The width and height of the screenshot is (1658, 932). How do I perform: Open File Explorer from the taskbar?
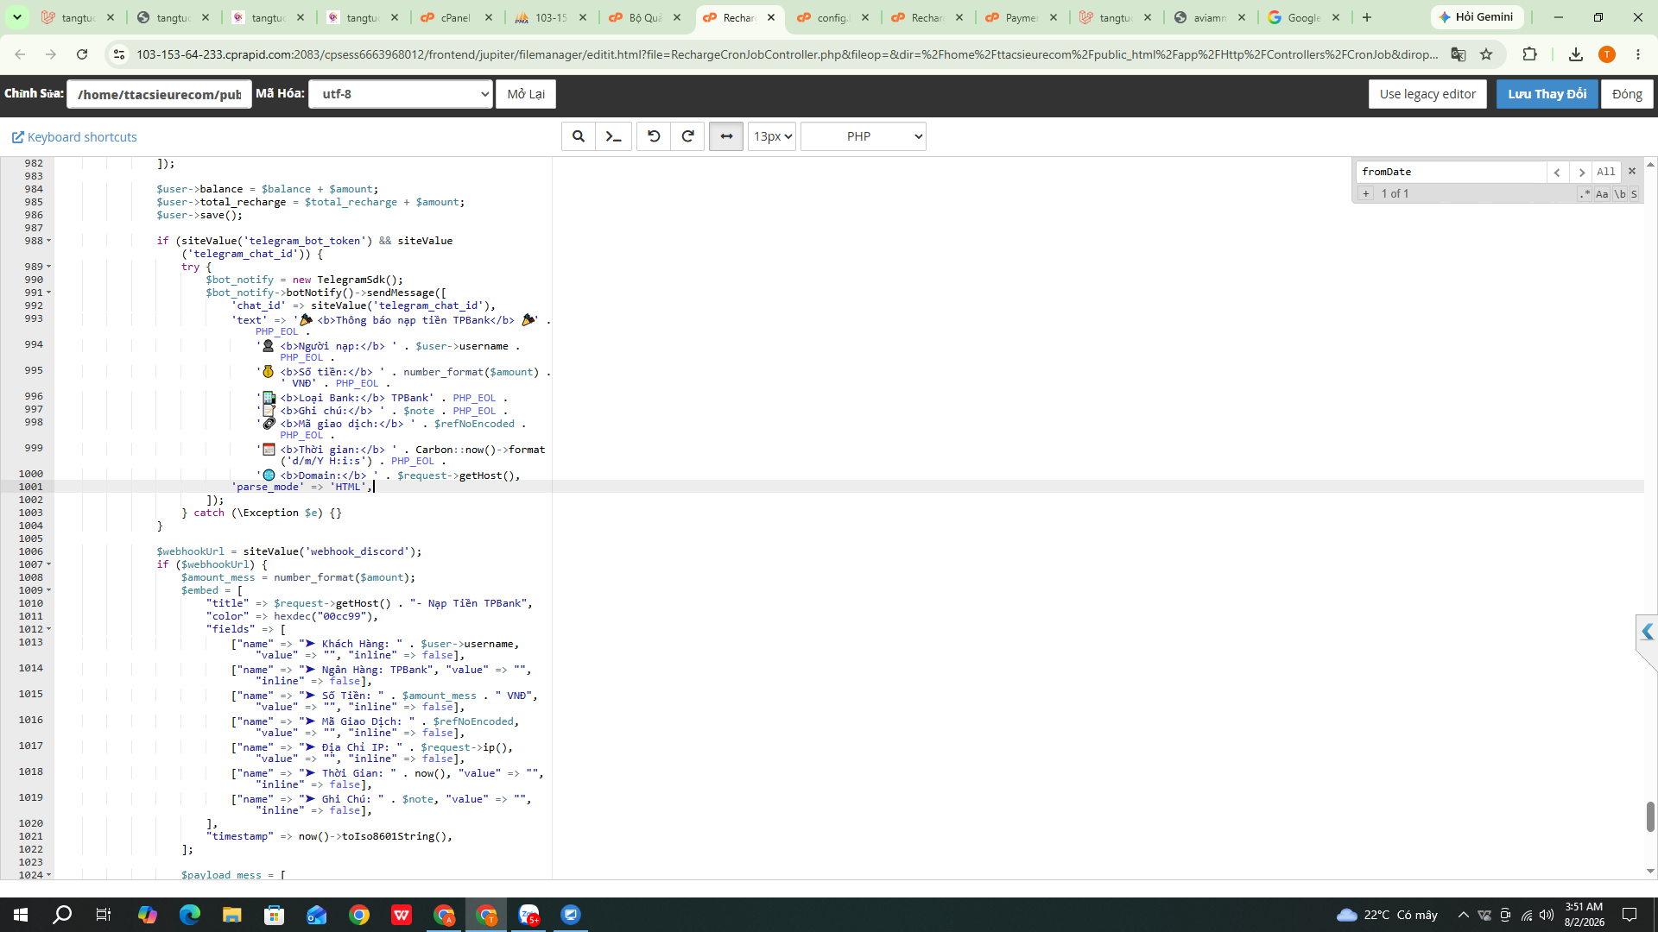point(232,915)
